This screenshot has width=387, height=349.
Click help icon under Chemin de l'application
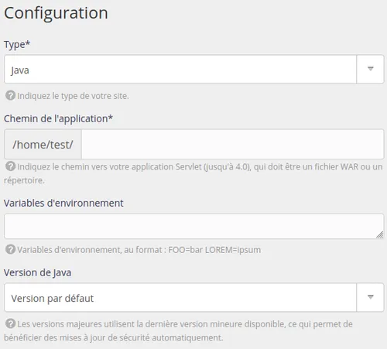point(10,166)
